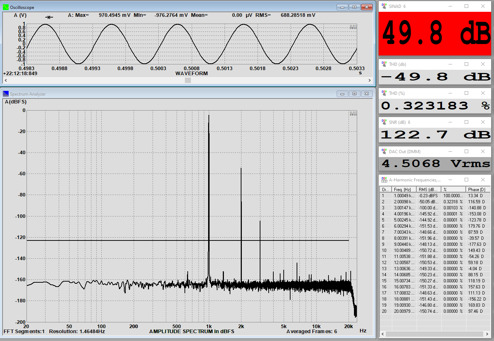494x341 pixels.
Task: Close the SNR (dB) 6 window
Action: [483, 122]
